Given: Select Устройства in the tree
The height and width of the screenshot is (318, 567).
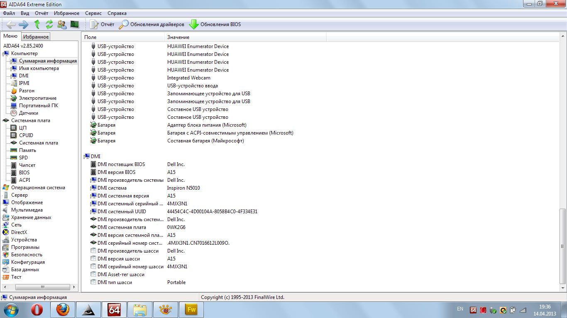Looking at the screenshot, I should [x=24, y=240].
